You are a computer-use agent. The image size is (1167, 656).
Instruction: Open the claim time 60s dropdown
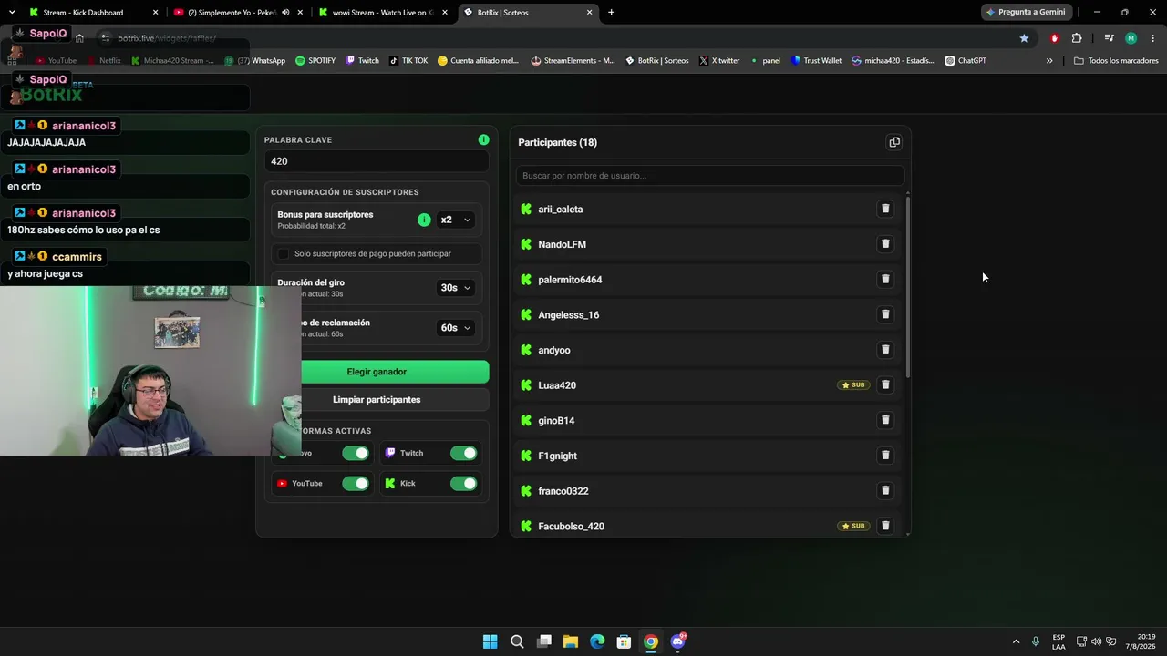click(x=456, y=328)
